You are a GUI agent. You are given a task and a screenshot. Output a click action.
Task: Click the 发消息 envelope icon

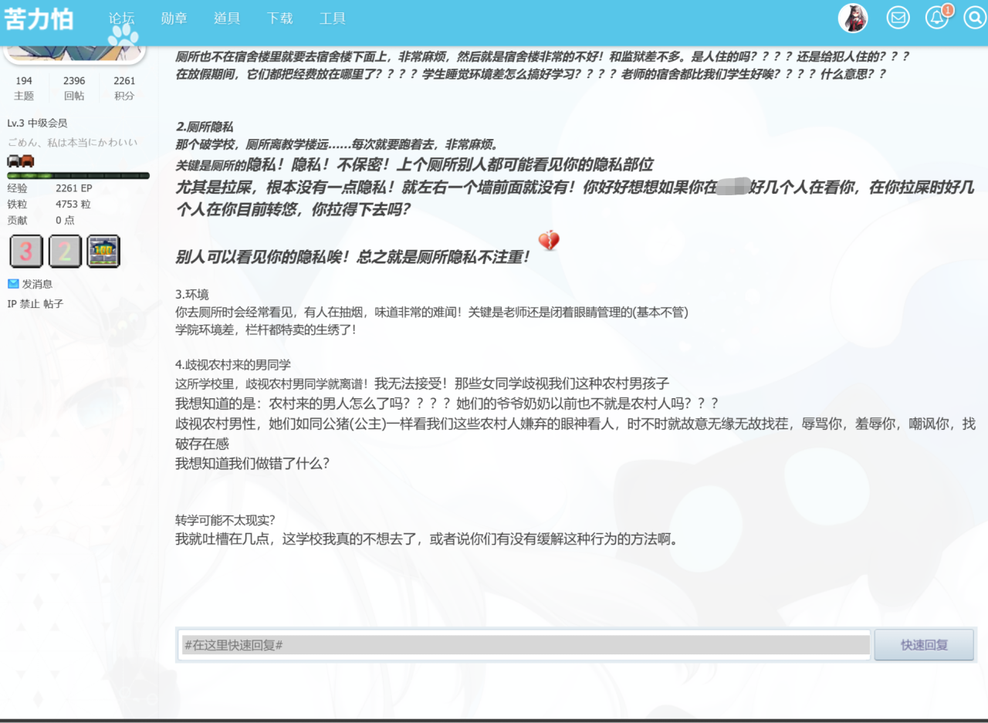pyautogui.click(x=13, y=284)
